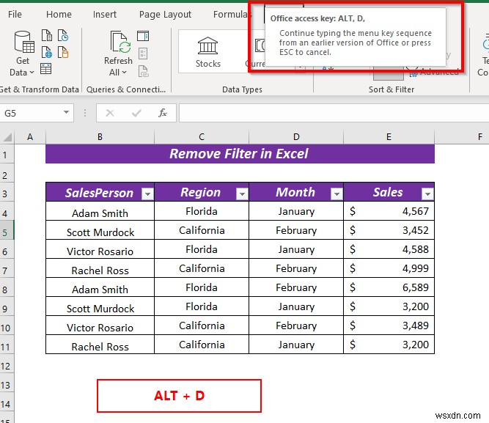Open the Queries & Connections pane icon
489x423 pixels.
pos(143,36)
